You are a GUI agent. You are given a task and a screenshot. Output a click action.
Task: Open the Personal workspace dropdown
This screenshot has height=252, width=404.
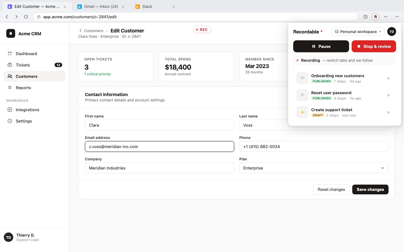(x=358, y=31)
